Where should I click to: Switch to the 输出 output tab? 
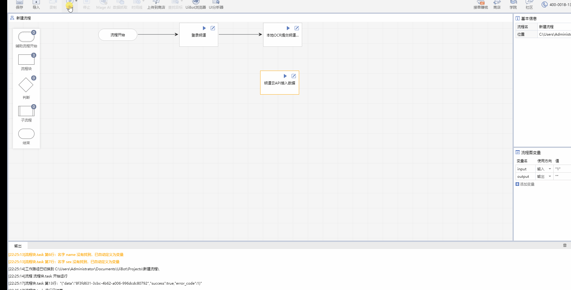[x=18, y=246]
